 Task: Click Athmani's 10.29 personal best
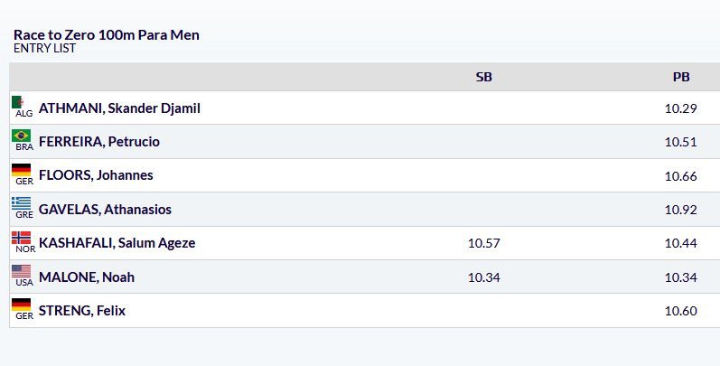point(681,108)
